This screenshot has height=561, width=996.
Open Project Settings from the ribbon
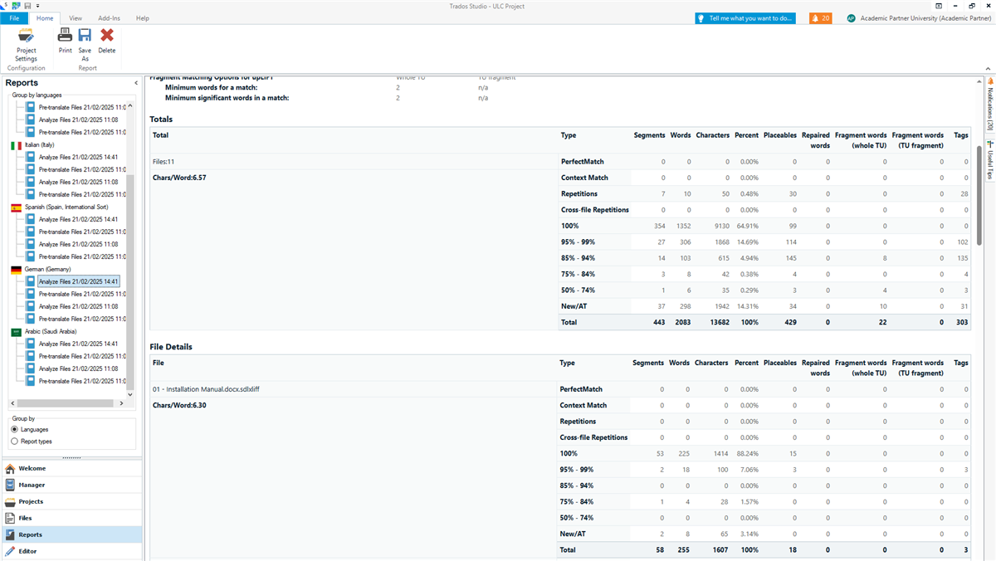(x=26, y=43)
